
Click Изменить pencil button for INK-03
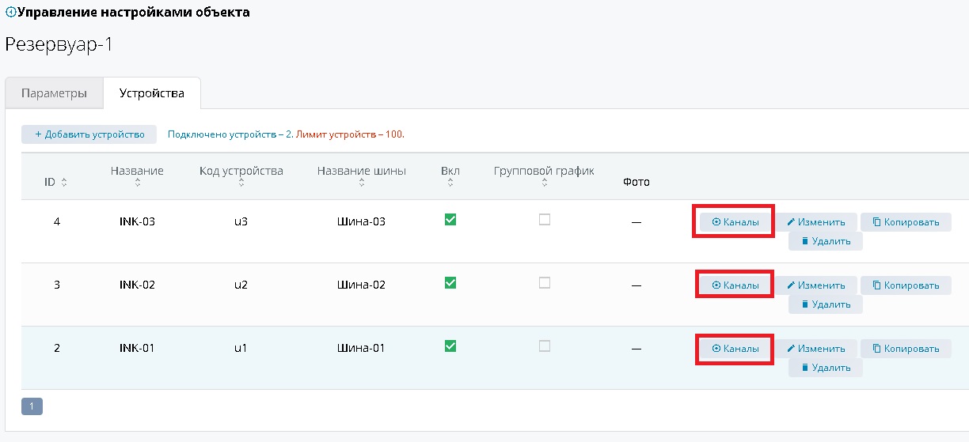point(815,222)
